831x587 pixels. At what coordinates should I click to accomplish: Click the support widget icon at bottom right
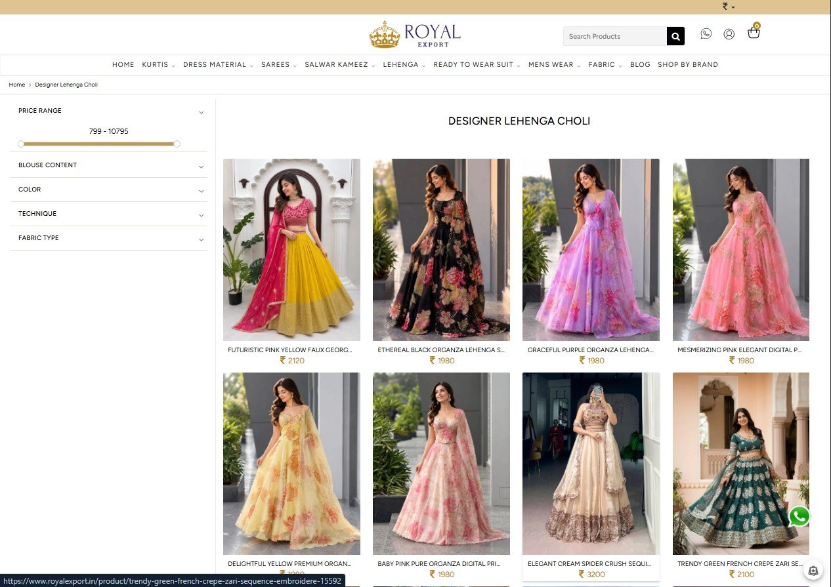click(813, 571)
